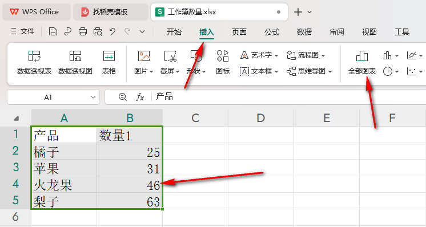Switch to the 页面 ribbon tab
The height and width of the screenshot is (227, 426).
click(x=239, y=32)
